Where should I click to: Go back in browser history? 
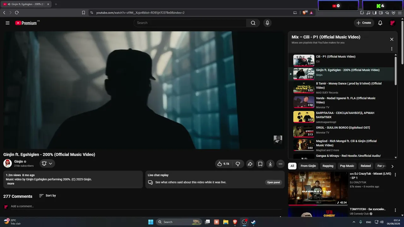(x=4, y=13)
